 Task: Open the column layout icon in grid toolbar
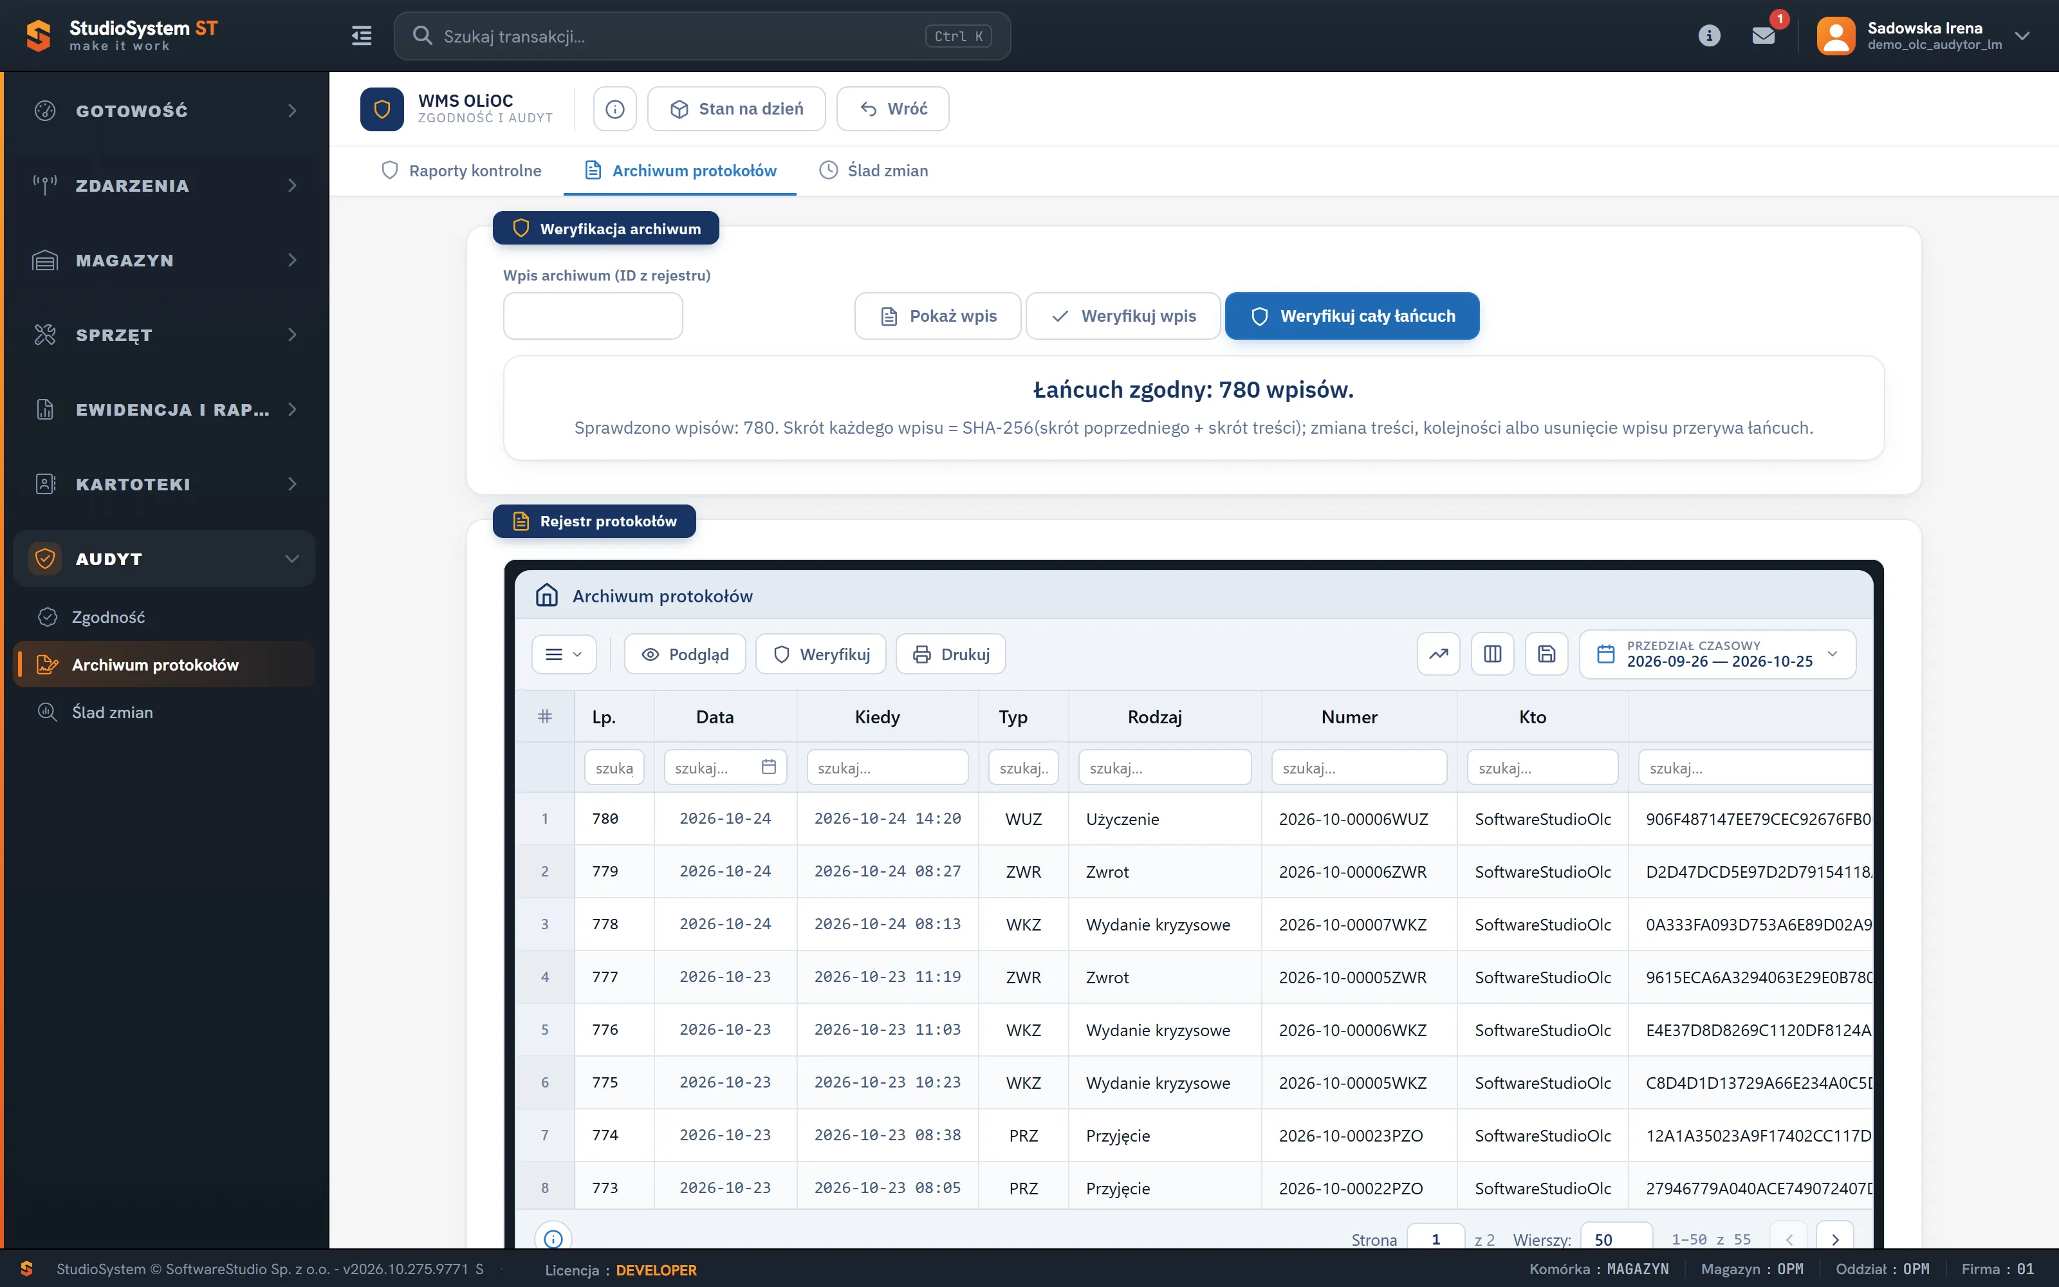[1492, 654]
